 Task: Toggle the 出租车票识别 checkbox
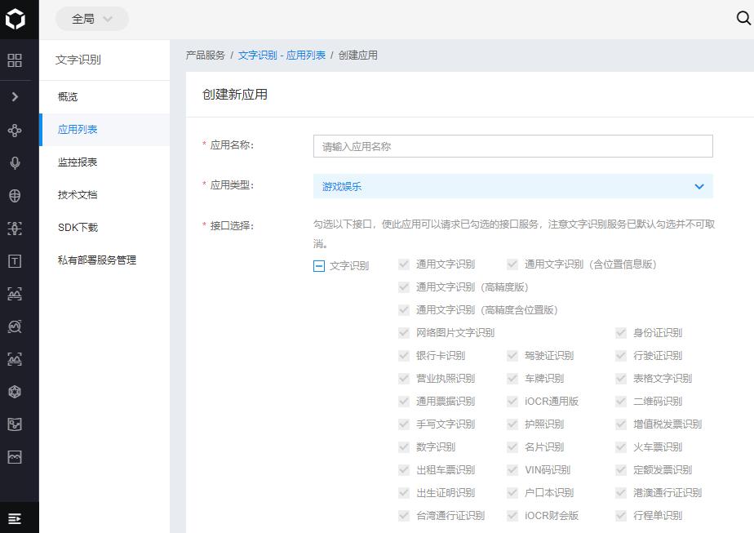click(404, 470)
